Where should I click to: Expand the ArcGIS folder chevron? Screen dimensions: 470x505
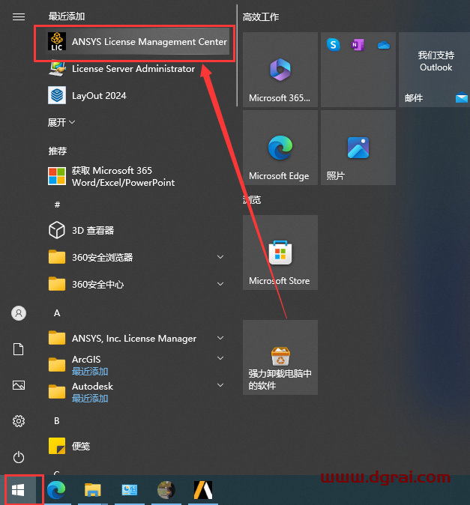tap(220, 358)
